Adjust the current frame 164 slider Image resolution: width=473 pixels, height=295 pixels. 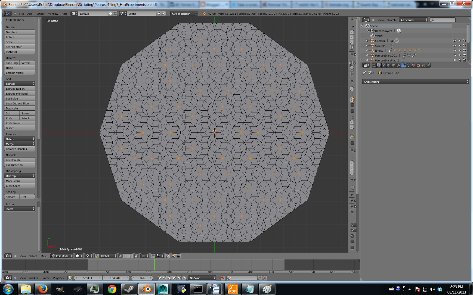click(x=142, y=278)
